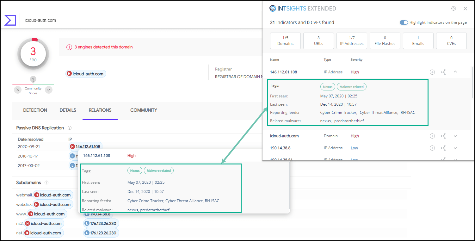Viewport: 475px width, 241px height.
Task: Click Name column header in panel
Action: (x=275, y=60)
